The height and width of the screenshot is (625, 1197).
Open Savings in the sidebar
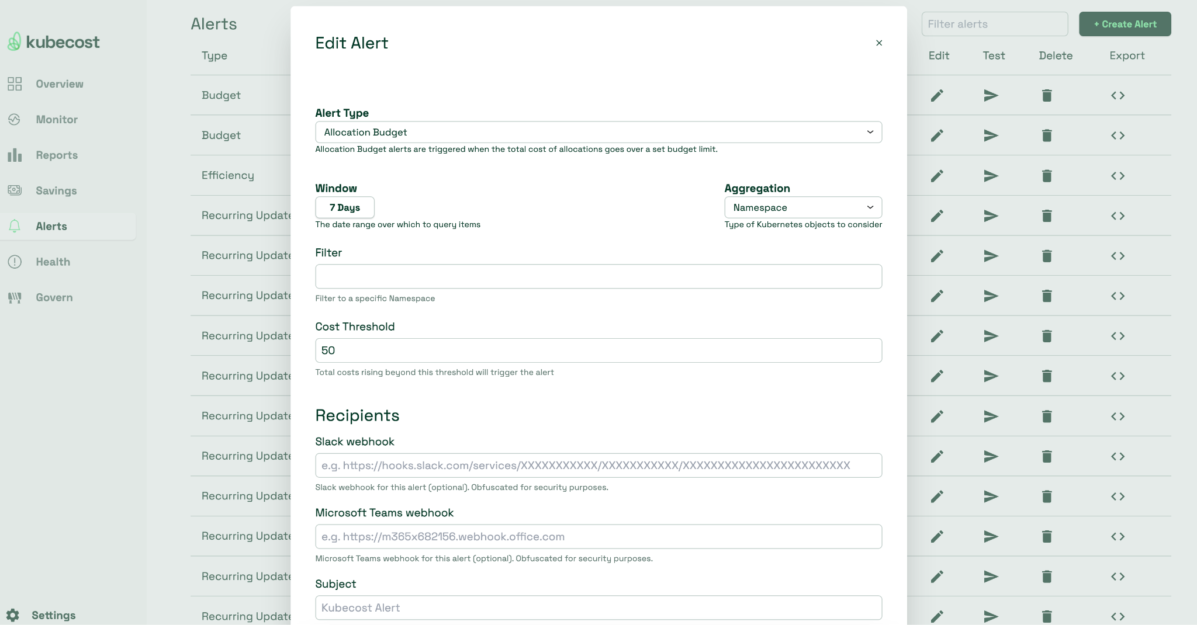56,191
